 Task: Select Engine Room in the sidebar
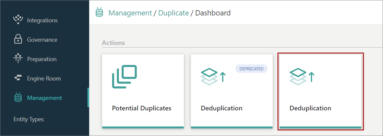[44, 79]
